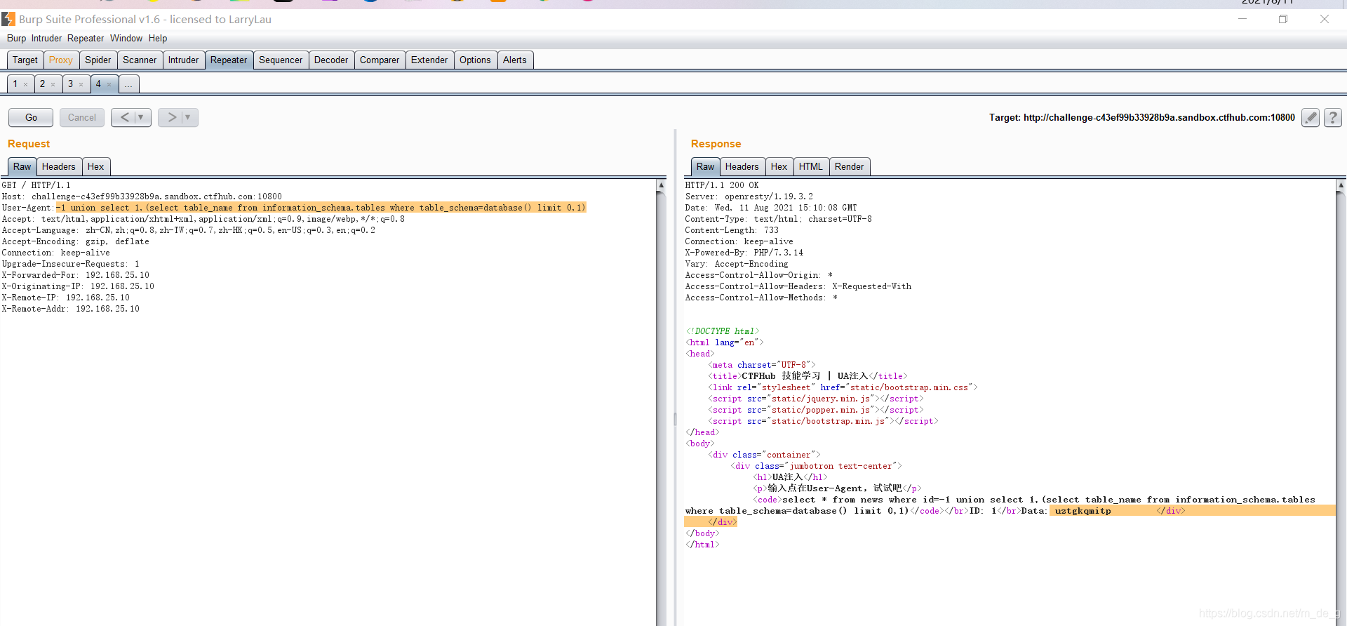Switch to the Options tool tab

click(x=475, y=60)
